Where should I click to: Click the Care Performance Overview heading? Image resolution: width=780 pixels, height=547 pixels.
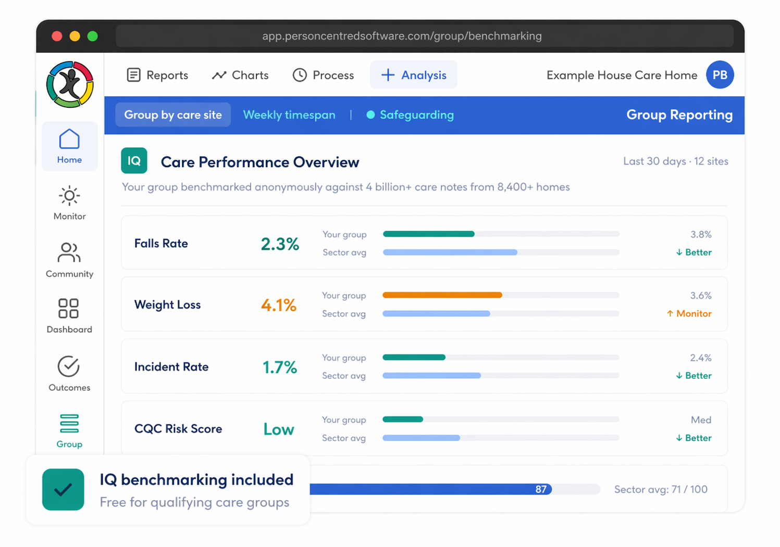coord(260,162)
